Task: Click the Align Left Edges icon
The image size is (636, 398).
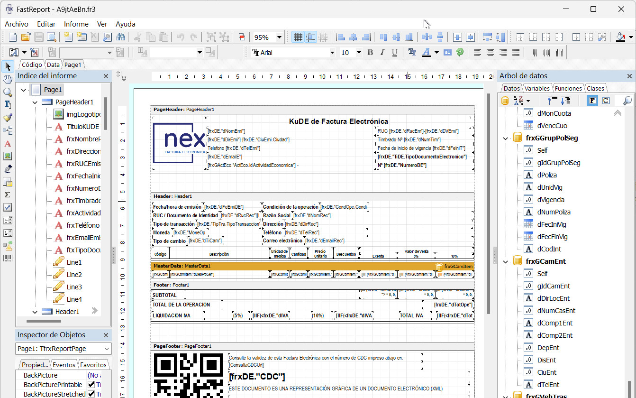Action: (x=340, y=37)
